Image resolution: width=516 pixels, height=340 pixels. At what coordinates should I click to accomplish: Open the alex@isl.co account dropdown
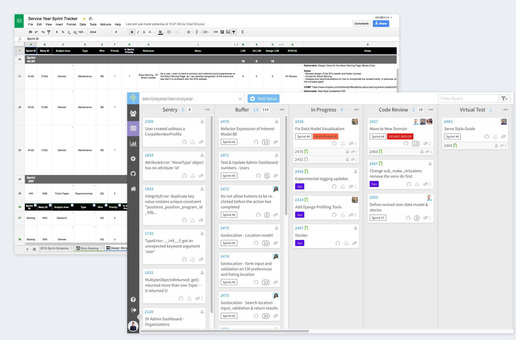click(x=384, y=17)
